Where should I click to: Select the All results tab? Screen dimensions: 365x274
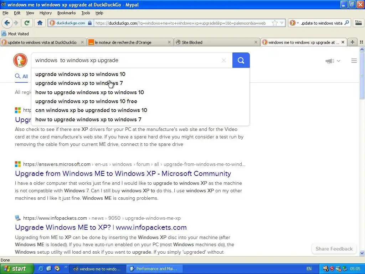pyautogui.click(x=21, y=76)
